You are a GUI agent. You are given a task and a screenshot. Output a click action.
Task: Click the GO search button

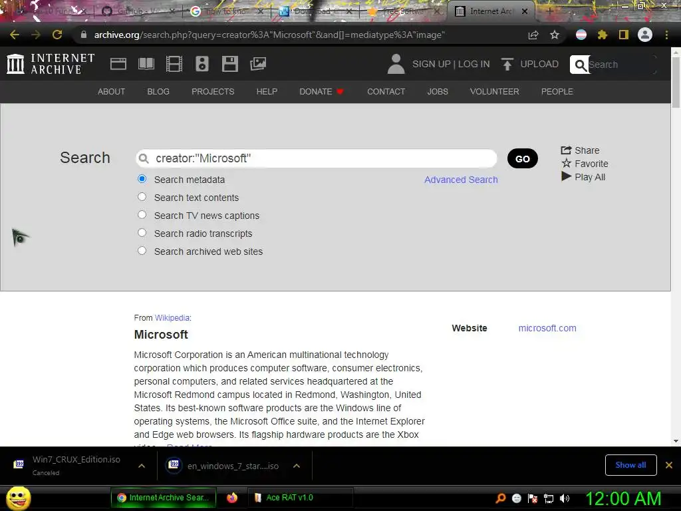point(523,158)
